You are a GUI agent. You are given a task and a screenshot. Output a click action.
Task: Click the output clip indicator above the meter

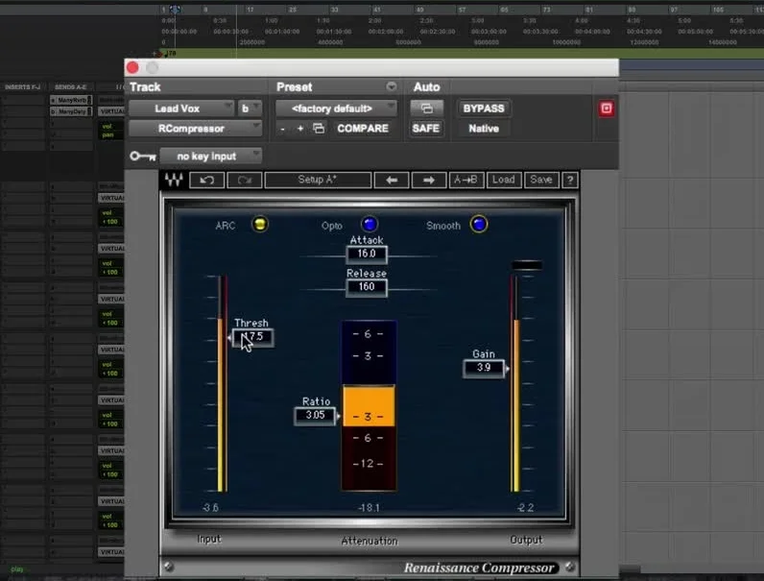tap(527, 265)
